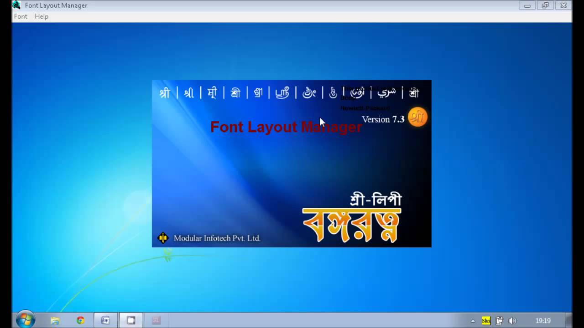This screenshot has height=328, width=584.
Task: Click the Show desktop strip at taskbar end
Action: click(x=569, y=321)
